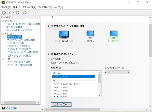Click task tree horizontal scroll left arrow
This screenshot has height=112, width=152.
click(x=3, y=103)
